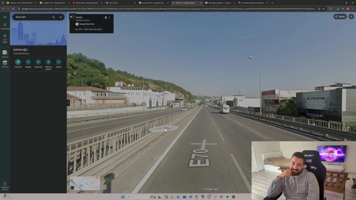This screenshot has height=200, width=356.
Task: Click the expand icon on the minimap
Action: pos(72,188)
